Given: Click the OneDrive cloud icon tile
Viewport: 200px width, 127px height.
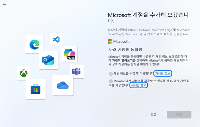Looking at the screenshot, I should (63, 85).
